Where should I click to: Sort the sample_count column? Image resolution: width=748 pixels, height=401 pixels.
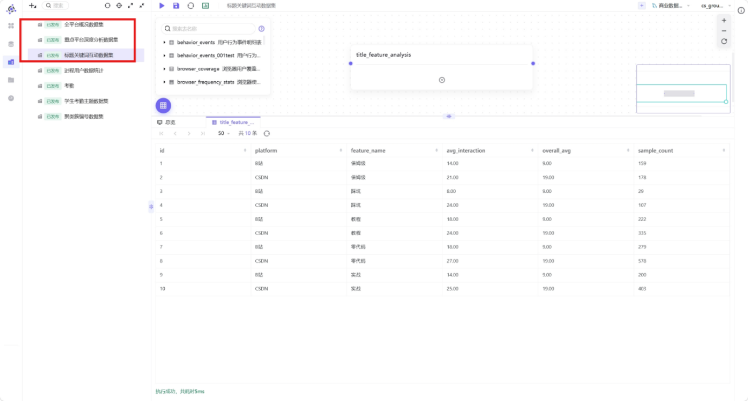pos(724,150)
